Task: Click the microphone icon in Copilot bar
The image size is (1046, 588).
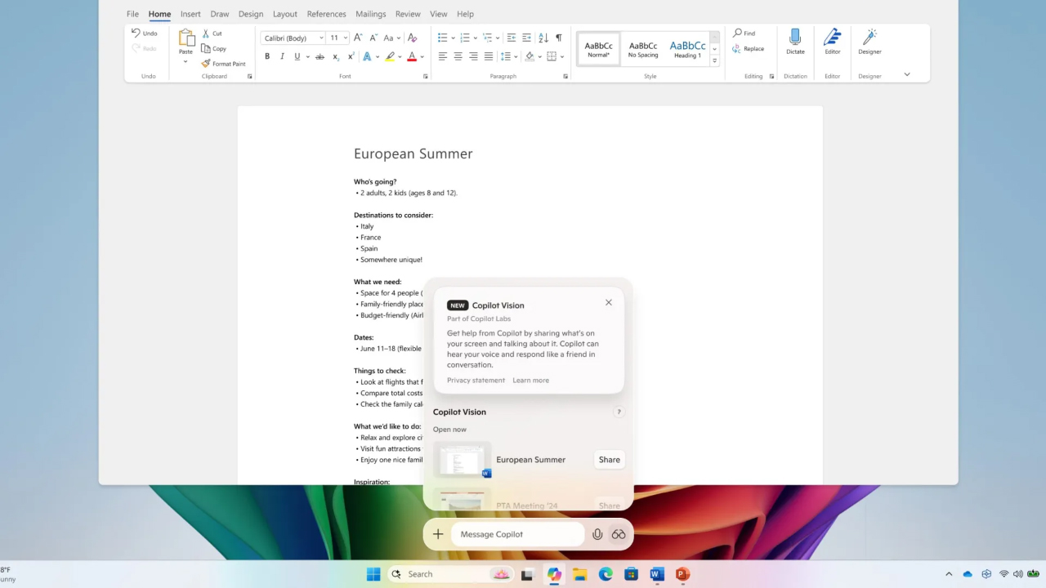Action: [597, 534]
